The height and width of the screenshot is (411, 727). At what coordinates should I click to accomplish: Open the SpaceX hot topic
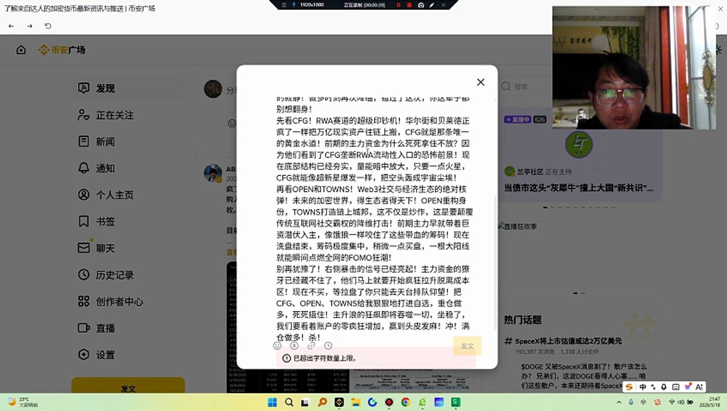568,341
